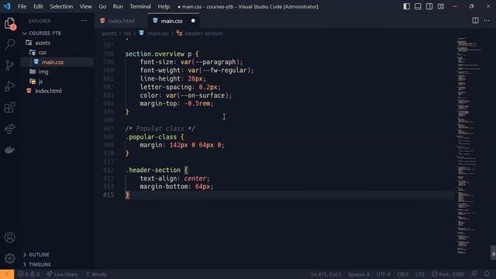Split the editor to the right

475,21
